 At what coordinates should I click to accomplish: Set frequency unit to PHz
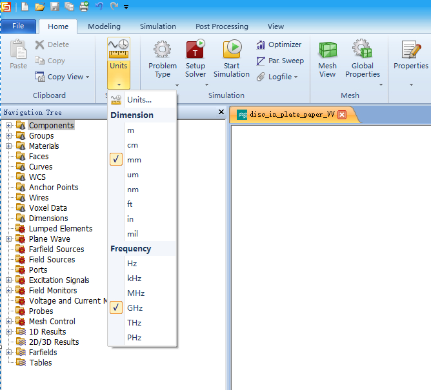point(142,338)
